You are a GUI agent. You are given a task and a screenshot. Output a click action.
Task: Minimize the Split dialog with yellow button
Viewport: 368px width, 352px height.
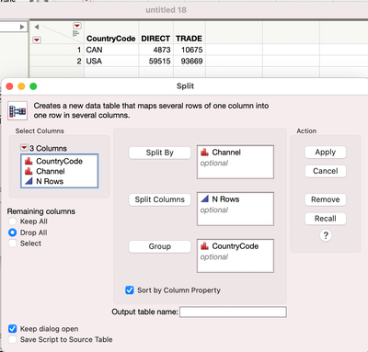point(21,86)
